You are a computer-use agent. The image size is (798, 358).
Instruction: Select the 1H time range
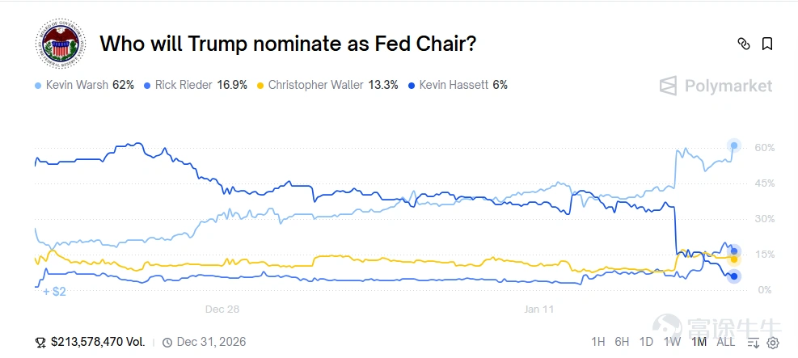598,342
